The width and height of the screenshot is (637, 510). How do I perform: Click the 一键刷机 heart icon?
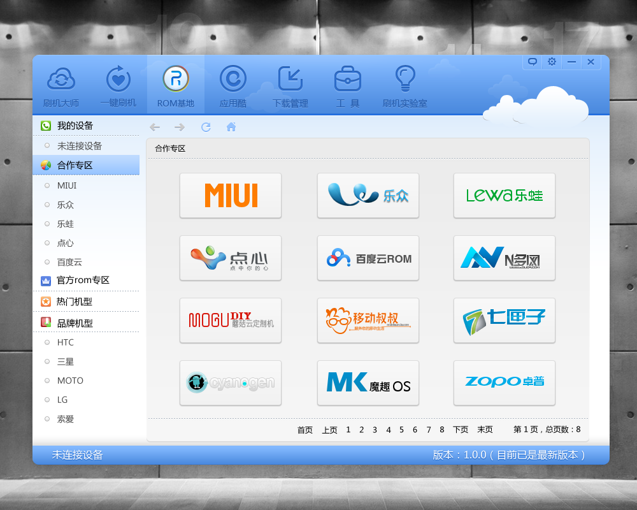(118, 80)
